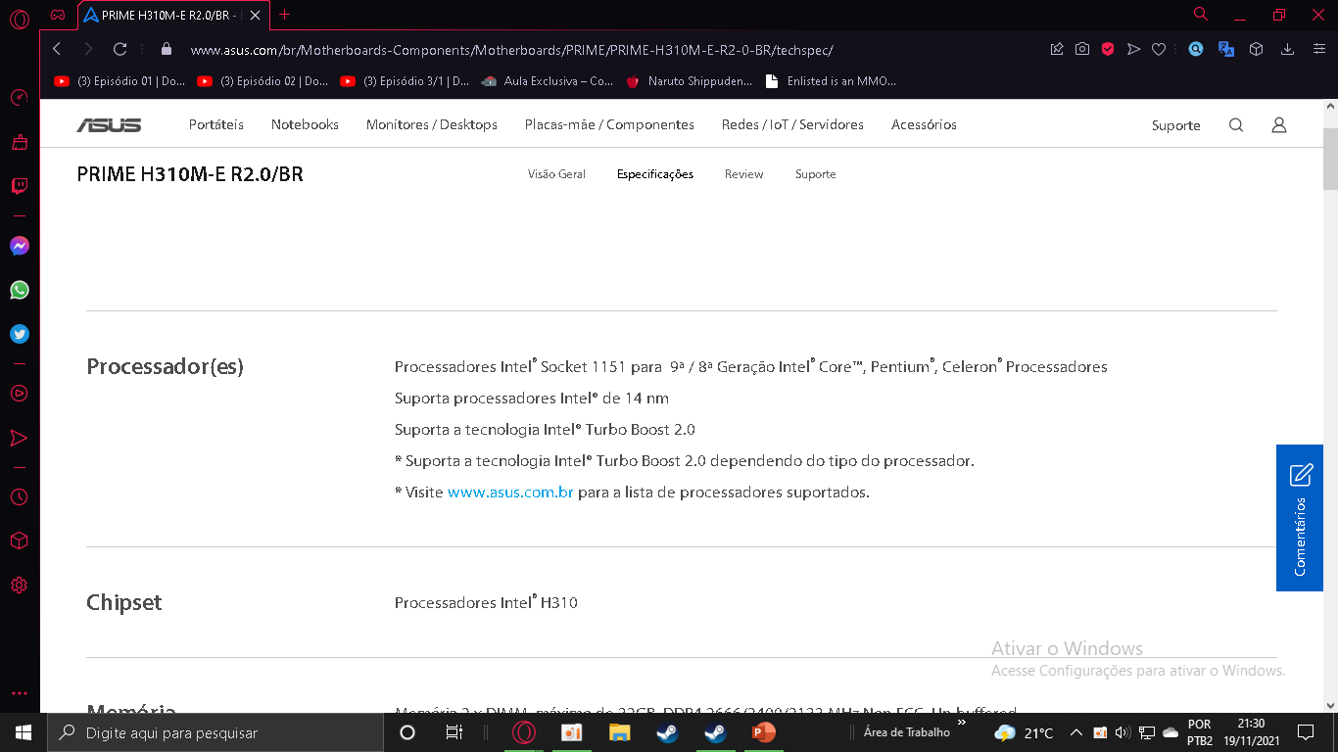This screenshot has width=1338, height=752.
Task: Open the Opera GX main menu logo
Action: 20,18
